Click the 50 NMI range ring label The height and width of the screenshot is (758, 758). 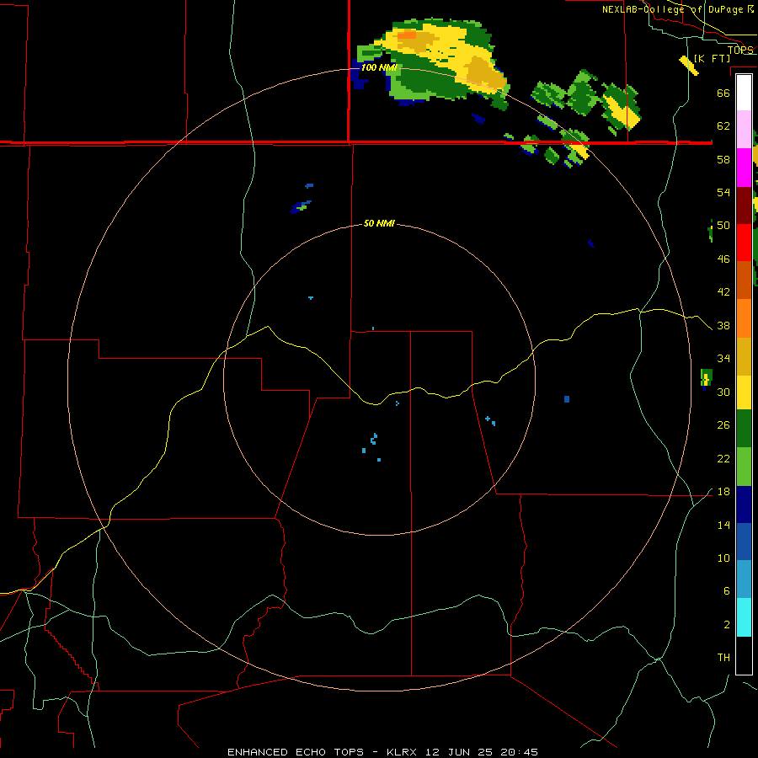379,223
